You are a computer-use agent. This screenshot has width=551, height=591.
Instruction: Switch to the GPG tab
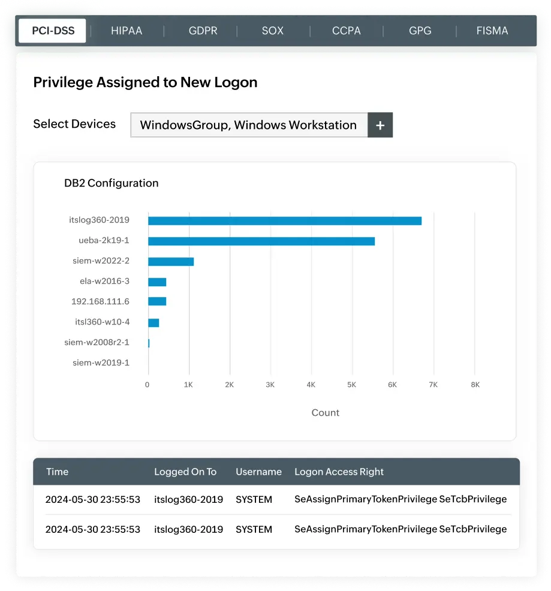420,31
